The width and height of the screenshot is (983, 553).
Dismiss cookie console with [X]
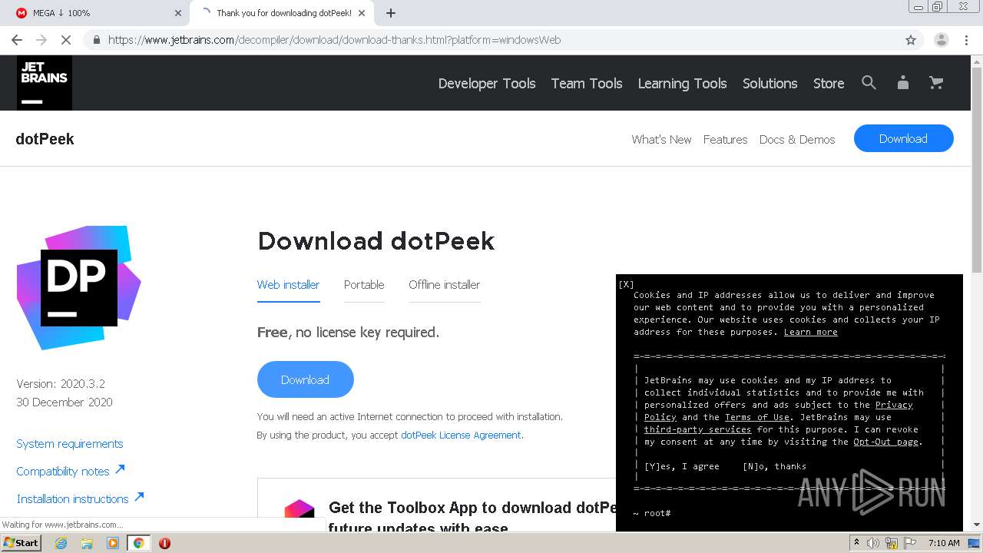(626, 284)
